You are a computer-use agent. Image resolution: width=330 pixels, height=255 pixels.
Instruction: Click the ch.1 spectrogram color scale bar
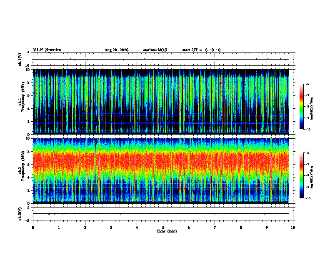coord(301,107)
